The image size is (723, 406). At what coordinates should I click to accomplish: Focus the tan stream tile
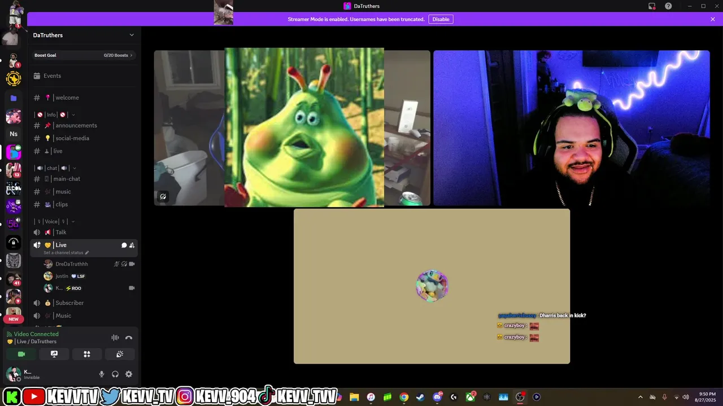click(x=432, y=286)
